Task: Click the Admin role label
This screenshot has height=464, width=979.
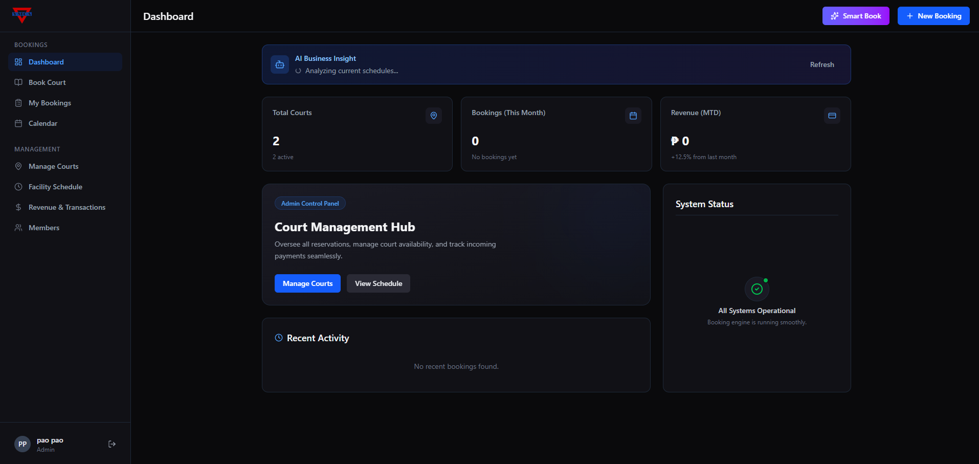Action: tap(46, 450)
